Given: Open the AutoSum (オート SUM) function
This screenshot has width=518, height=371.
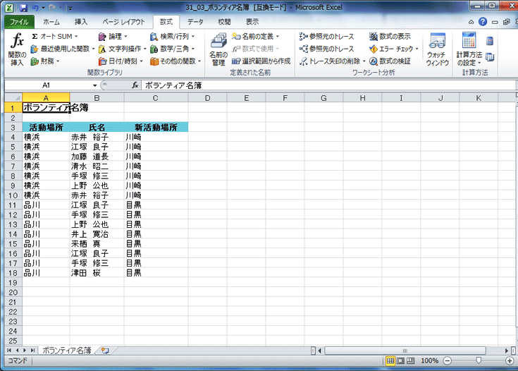Looking at the screenshot, I should 54,37.
